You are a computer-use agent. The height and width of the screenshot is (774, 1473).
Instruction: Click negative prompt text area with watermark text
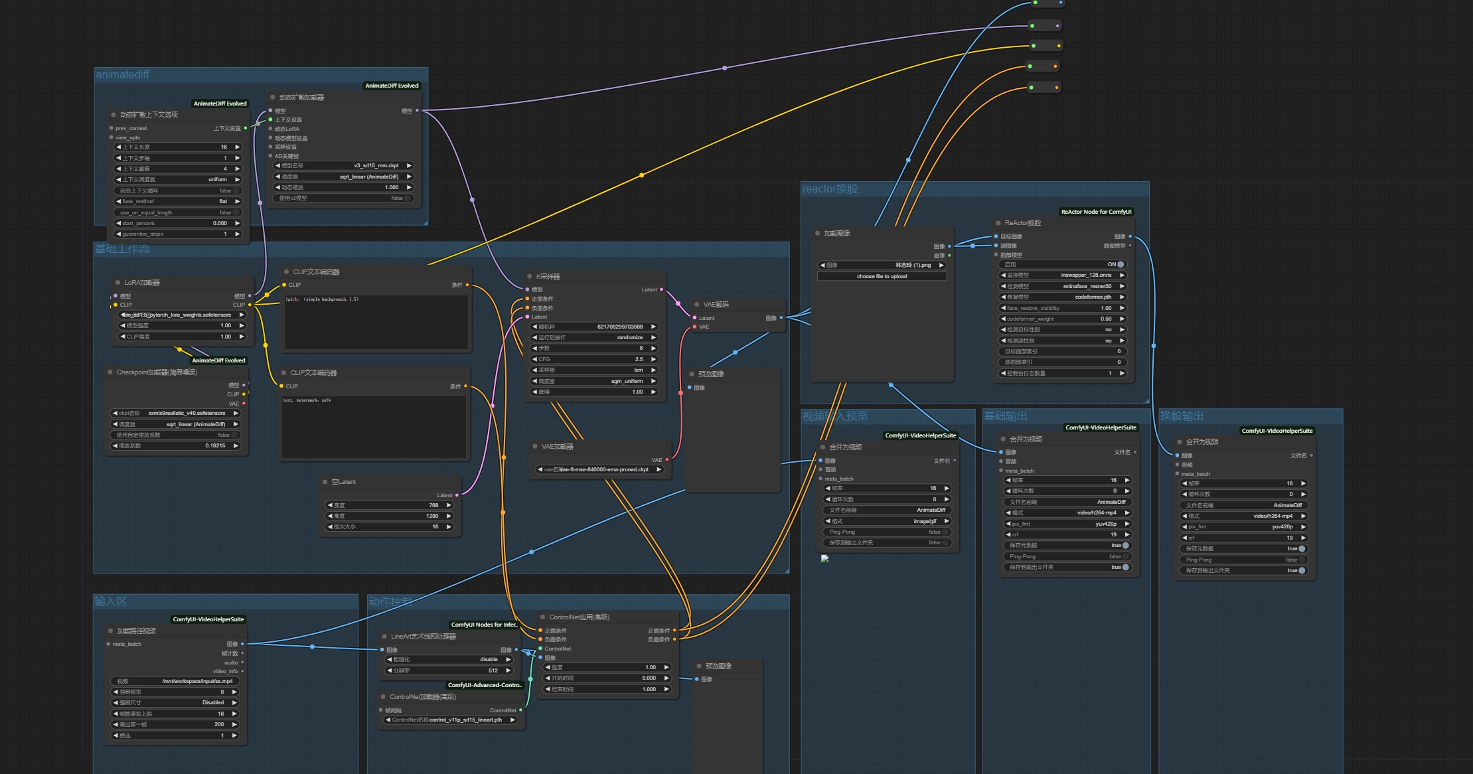374,427
